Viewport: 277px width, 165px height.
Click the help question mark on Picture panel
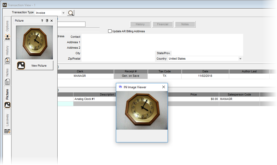pos(42,21)
